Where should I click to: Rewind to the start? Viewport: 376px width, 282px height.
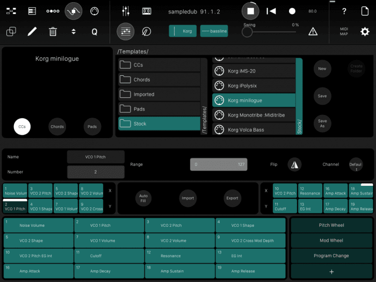tap(271, 11)
